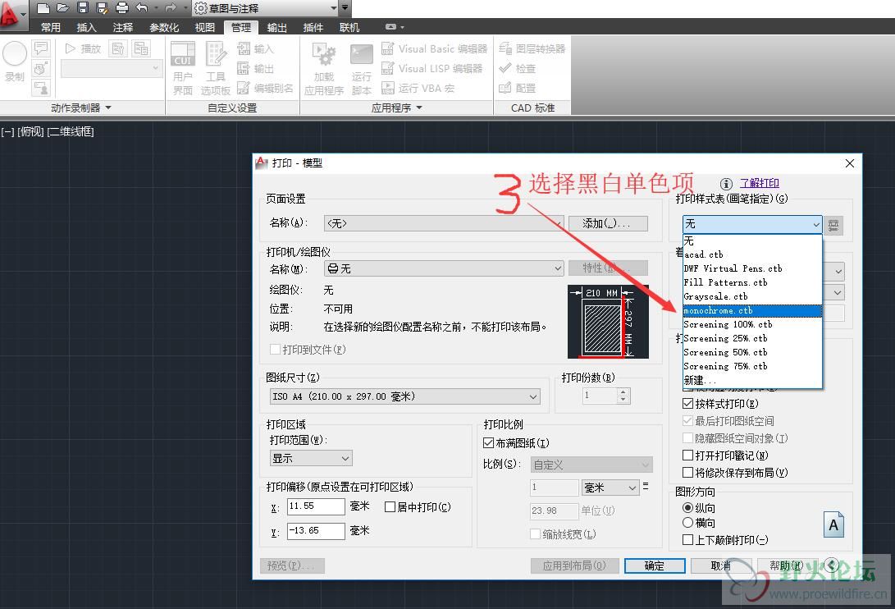
Task: Choose 新建... in plot style list
Action: (752, 381)
